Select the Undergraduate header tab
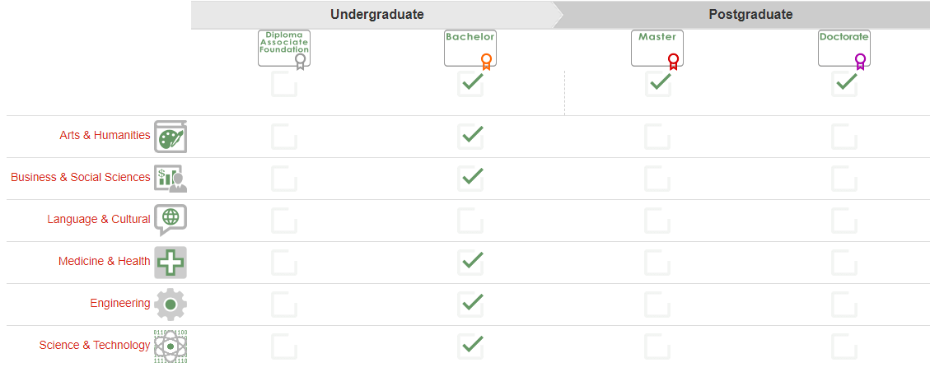 click(x=377, y=14)
